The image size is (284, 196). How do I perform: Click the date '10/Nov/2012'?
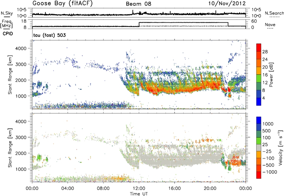pos(227,4)
